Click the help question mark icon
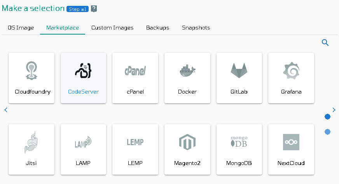 pyautogui.click(x=94, y=9)
